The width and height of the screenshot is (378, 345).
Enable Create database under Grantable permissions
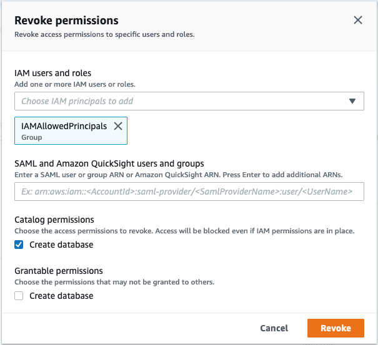click(x=19, y=296)
